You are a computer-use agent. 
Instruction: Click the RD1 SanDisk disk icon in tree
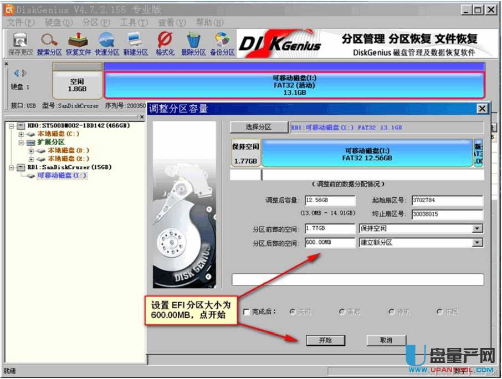(21, 167)
